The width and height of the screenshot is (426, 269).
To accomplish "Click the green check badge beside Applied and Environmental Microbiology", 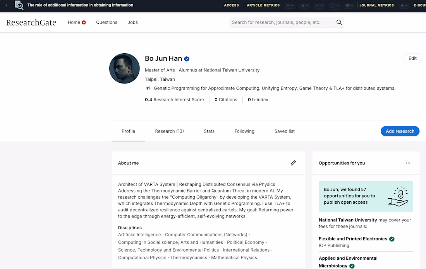I will [352, 266].
